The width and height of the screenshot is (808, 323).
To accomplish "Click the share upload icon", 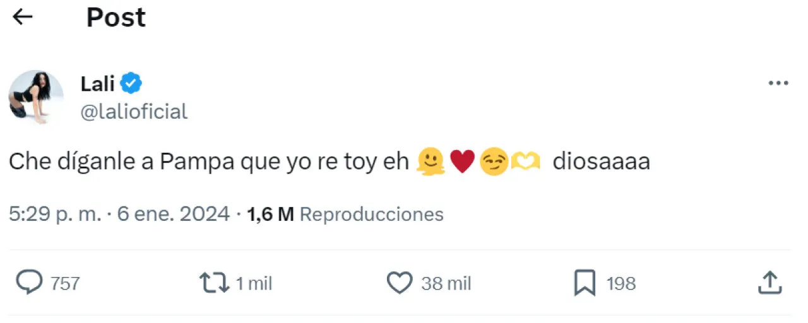I will (769, 283).
